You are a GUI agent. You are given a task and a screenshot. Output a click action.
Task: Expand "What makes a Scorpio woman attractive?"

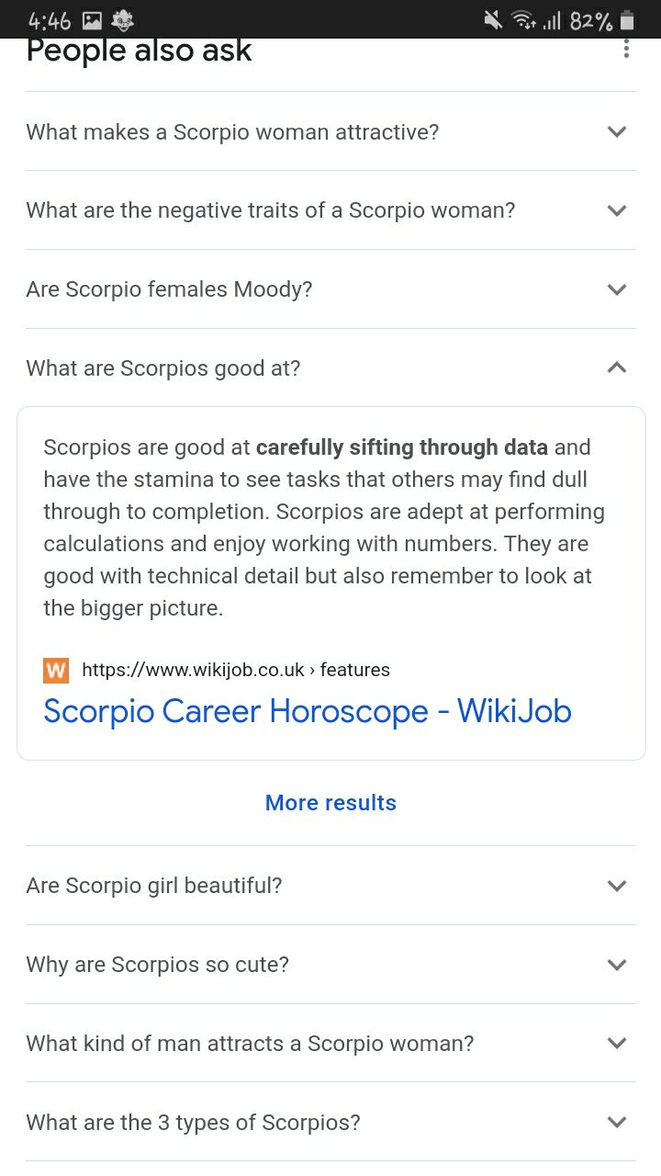click(330, 131)
